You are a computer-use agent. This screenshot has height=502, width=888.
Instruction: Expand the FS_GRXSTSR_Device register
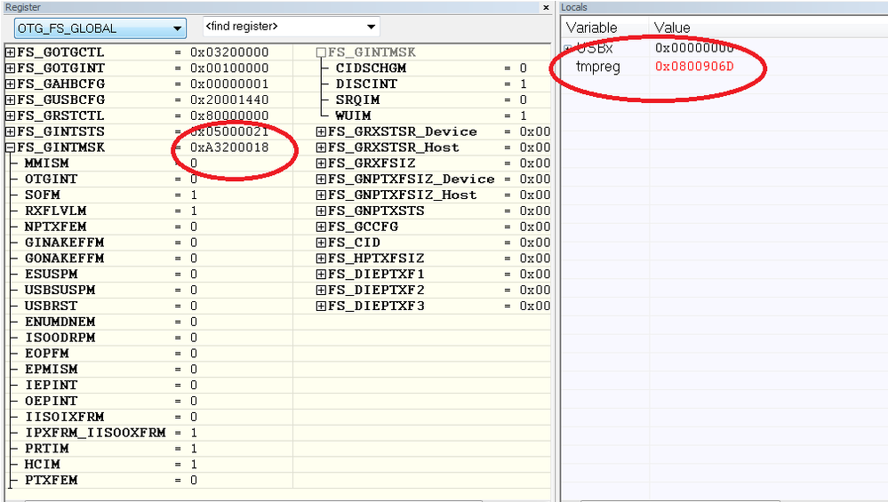321,131
